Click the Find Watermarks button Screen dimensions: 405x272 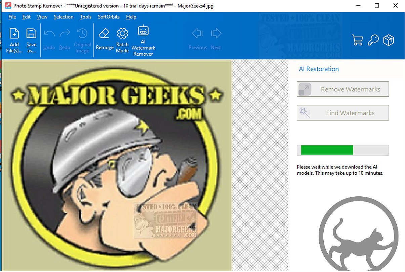point(343,113)
